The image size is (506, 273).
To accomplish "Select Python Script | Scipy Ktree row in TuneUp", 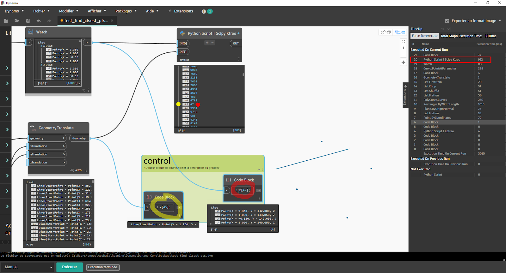I will point(451,59).
